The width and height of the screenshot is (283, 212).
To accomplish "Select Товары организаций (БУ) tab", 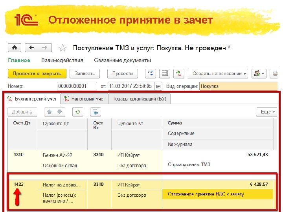I will point(139,99).
